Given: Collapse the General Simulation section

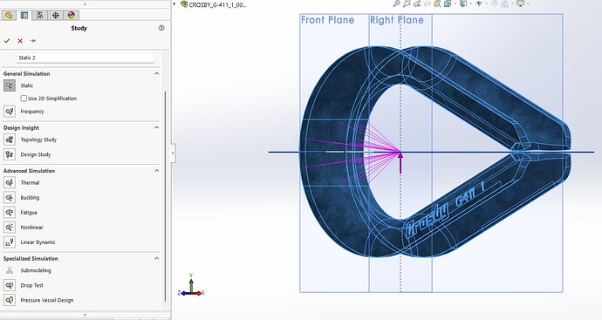Looking at the screenshot, I should tap(157, 73).
